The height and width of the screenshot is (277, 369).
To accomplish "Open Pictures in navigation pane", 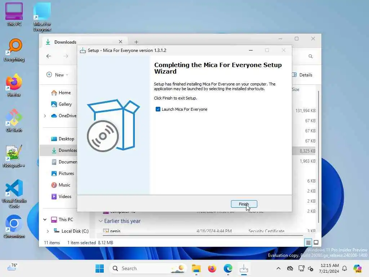I will 63,173.
